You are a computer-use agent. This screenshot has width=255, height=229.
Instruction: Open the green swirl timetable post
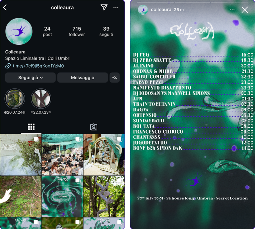62,197
